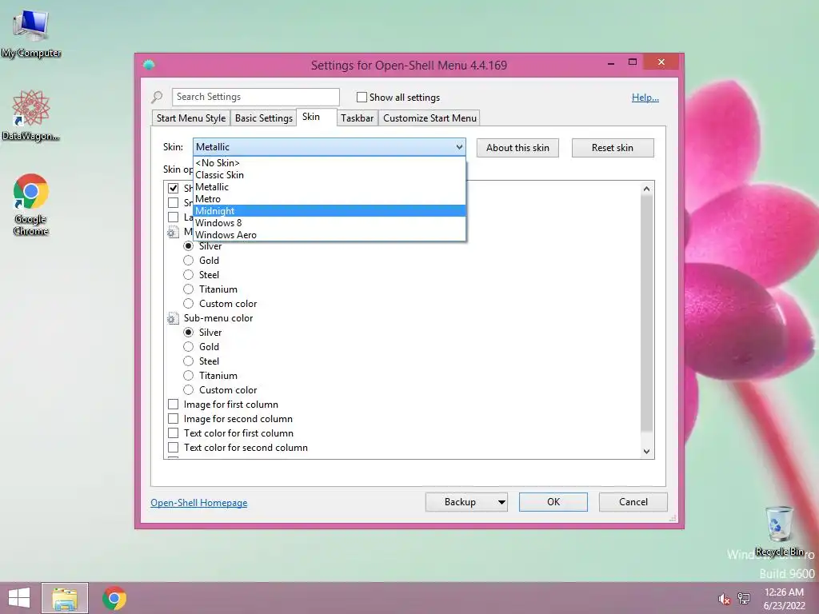Select Titanium in the upper color group
819x614 pixels.
(x=189, y=289)
